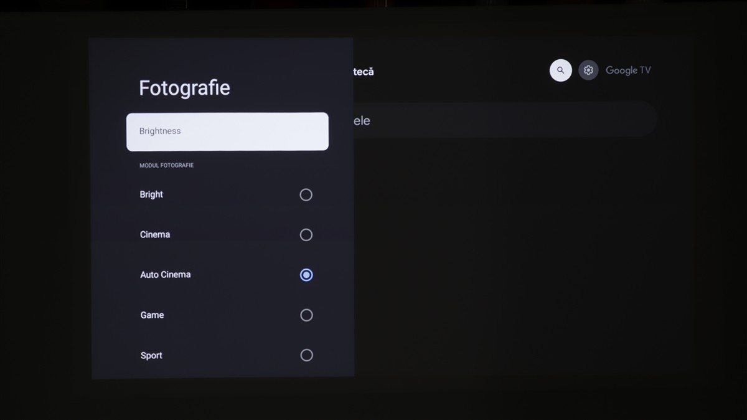747x420 pixels.
Task: Click the Bright picture mode label
Action: pos(151,194)
